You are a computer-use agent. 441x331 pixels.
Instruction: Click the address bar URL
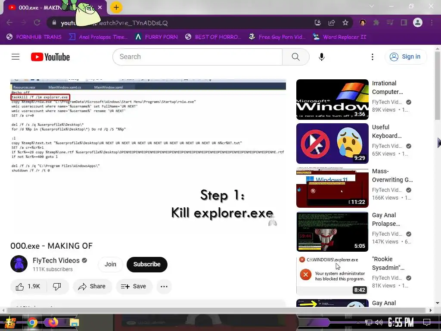(114, 23)
